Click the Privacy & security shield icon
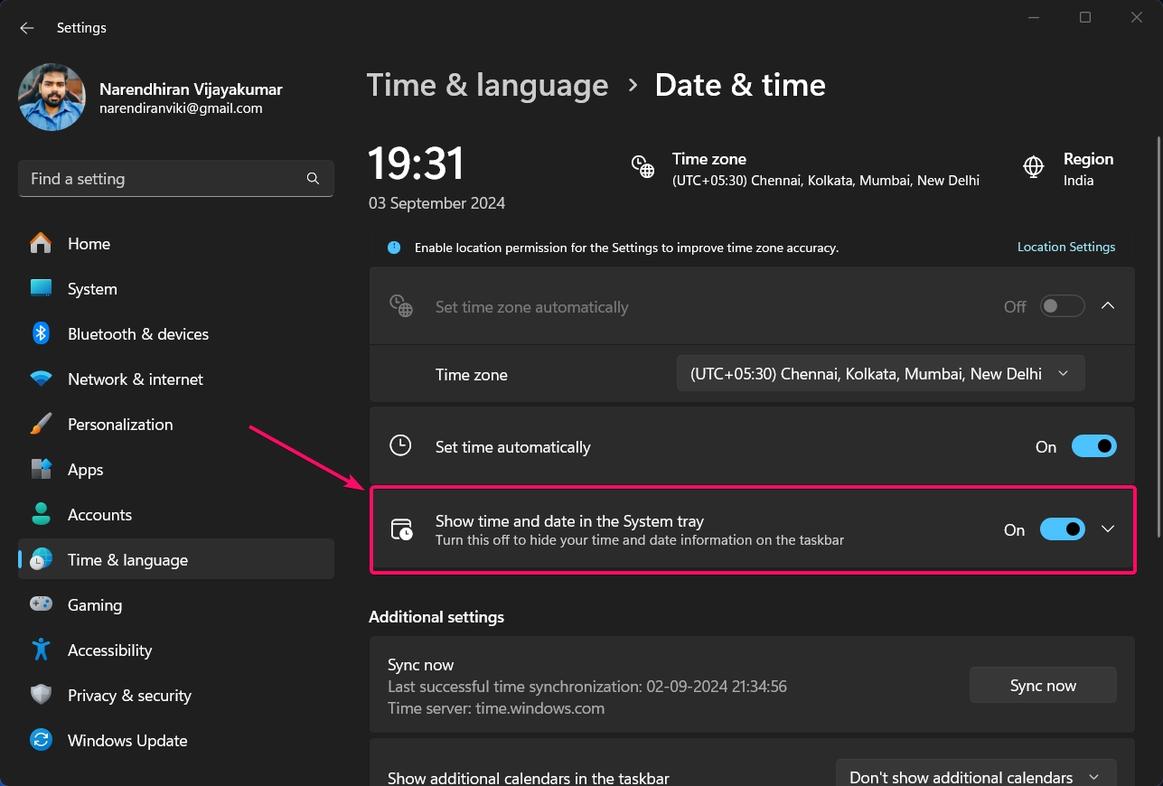 coord(41,695)
